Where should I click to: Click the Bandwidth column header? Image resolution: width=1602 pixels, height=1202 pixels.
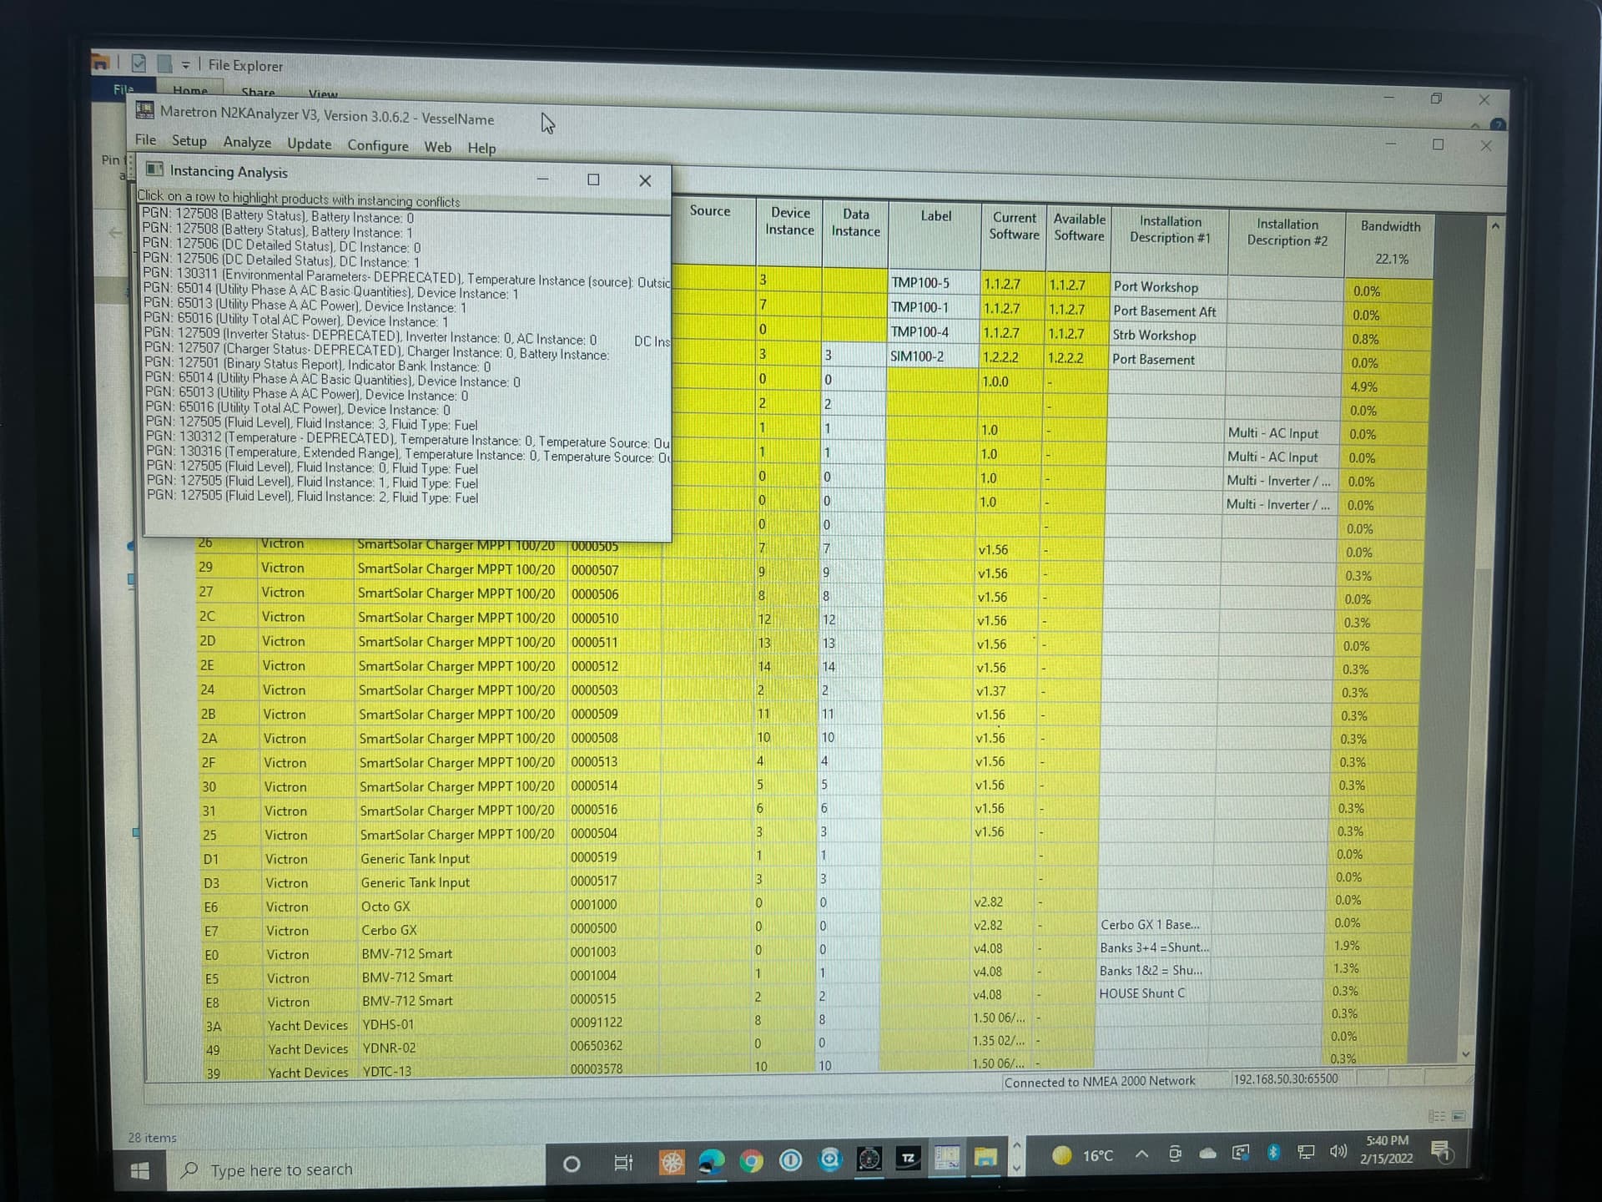point(1390,226)
